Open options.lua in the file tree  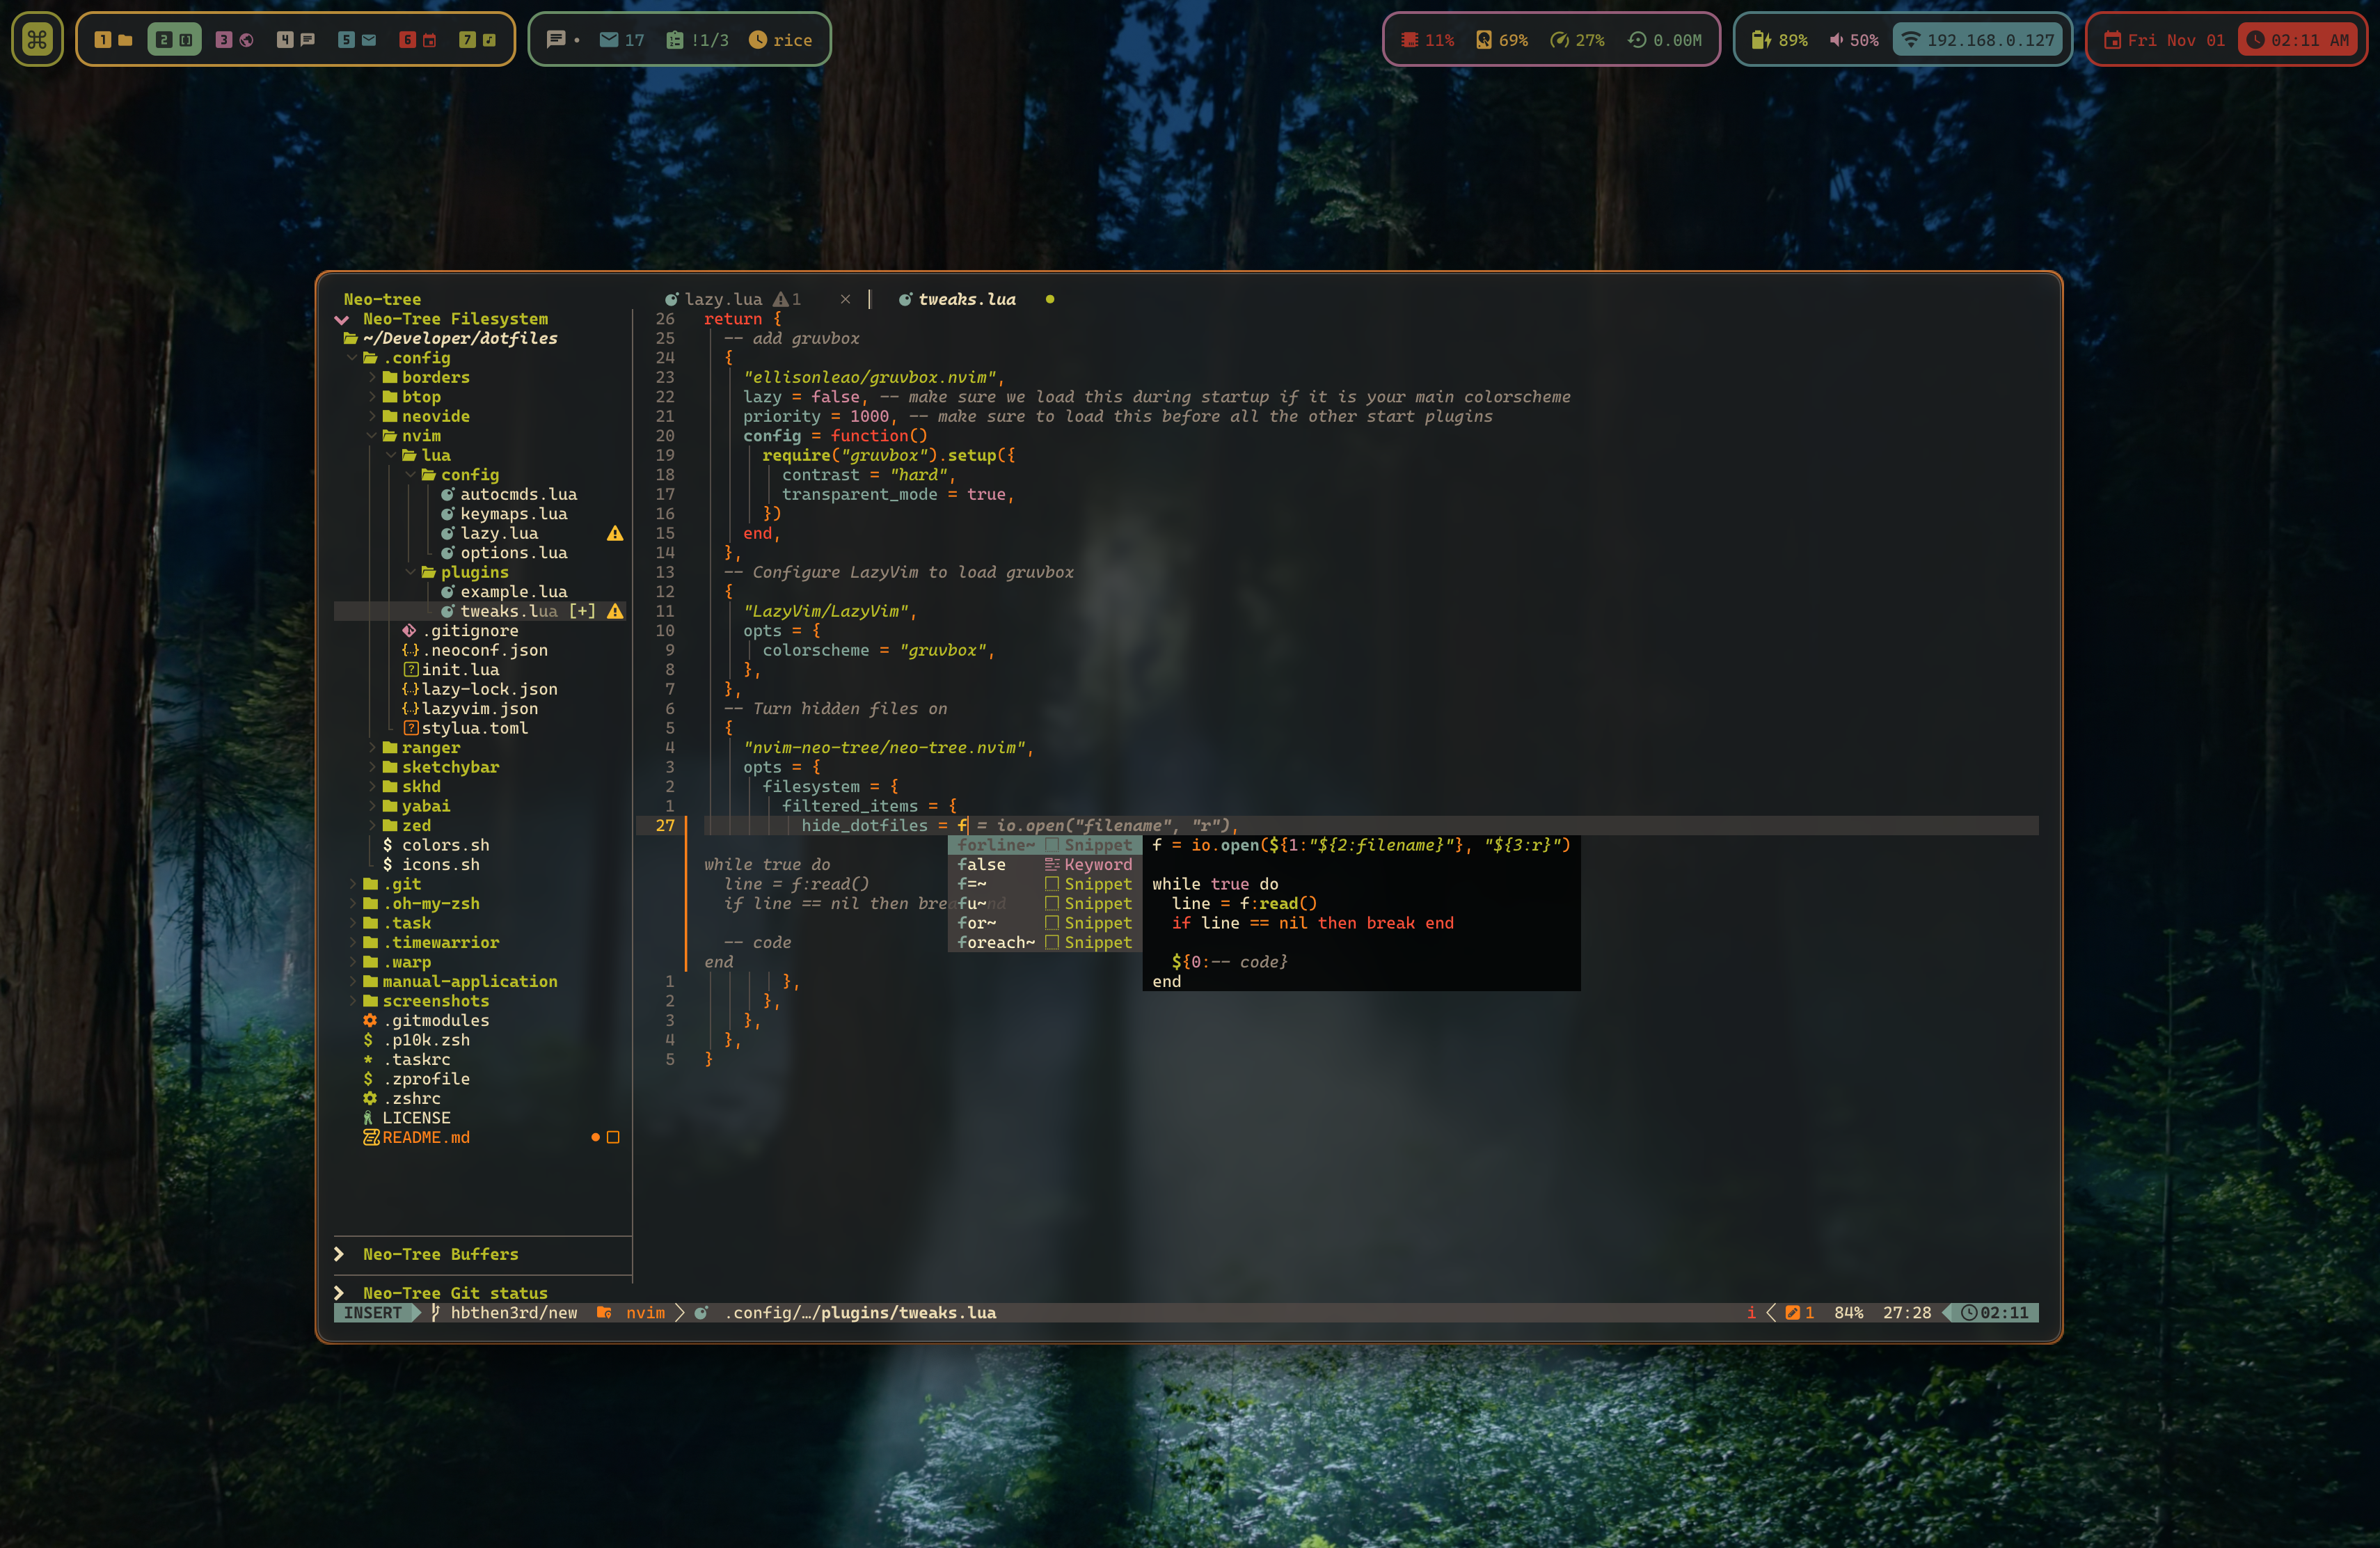pyautogui.click(x=504, y=553)
